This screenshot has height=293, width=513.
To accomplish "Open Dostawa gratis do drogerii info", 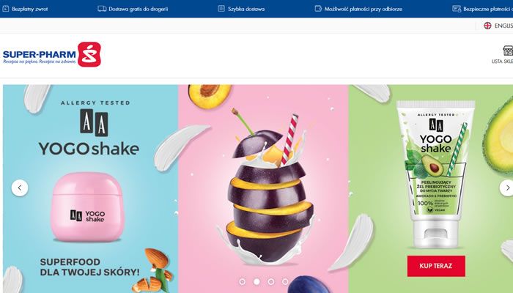I will [138, 9].
